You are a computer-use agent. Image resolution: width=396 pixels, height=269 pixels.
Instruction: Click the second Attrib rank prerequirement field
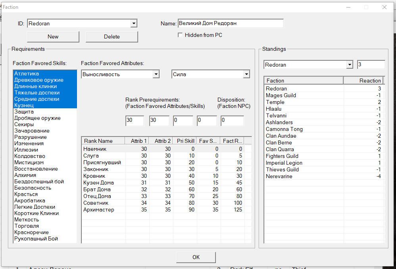coord(159,121)
